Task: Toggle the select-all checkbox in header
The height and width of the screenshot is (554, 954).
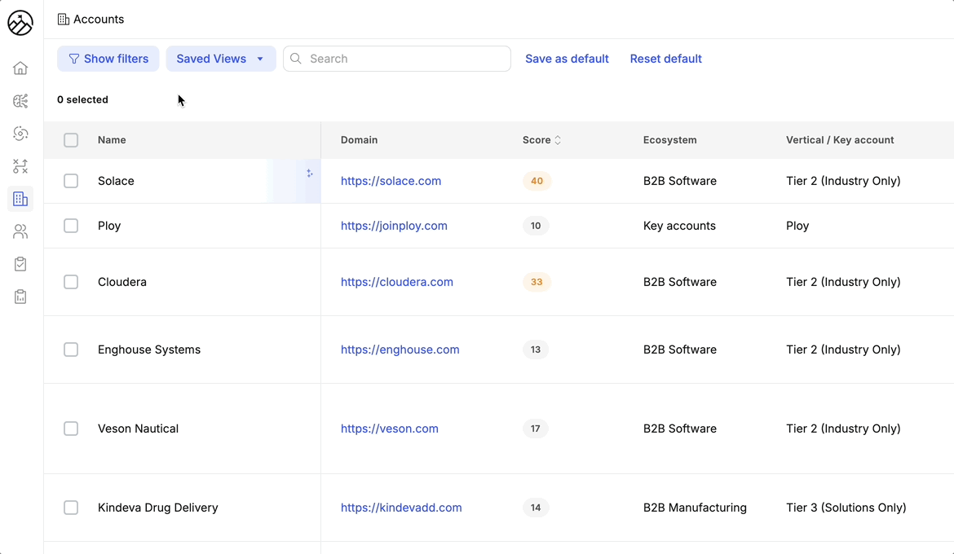Action: (x=71, y=140)
